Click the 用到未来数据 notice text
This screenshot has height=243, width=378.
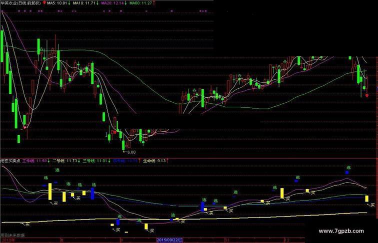(12, 236)
